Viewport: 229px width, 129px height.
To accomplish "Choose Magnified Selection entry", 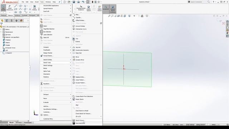I will (56, 29).
